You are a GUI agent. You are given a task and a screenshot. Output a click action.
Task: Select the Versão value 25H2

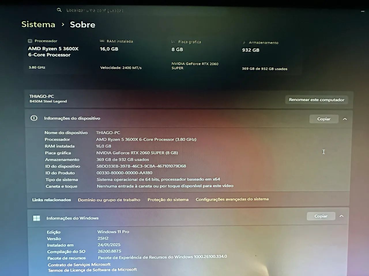point(103,238)
